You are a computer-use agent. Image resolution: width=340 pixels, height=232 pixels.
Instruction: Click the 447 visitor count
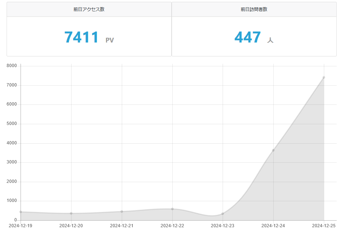point(248,37)
